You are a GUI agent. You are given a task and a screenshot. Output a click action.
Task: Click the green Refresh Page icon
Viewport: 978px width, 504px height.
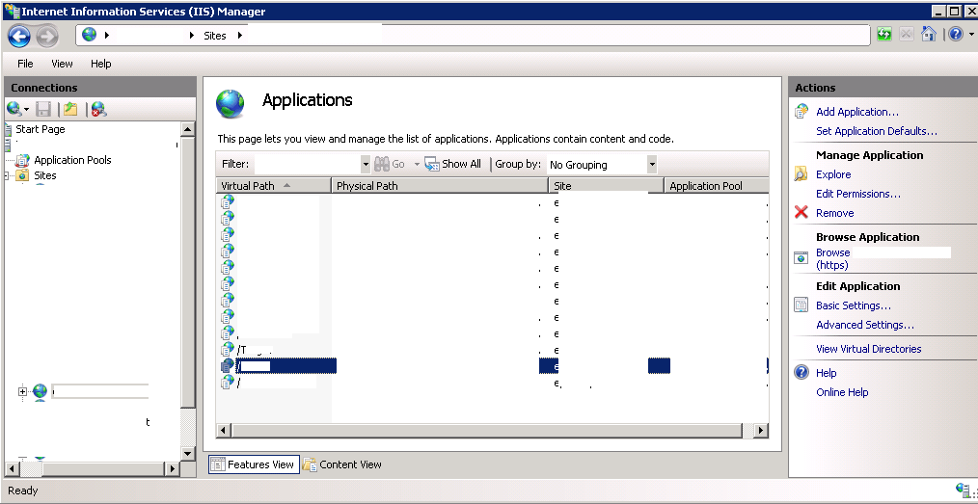click(x=884, y=35)
